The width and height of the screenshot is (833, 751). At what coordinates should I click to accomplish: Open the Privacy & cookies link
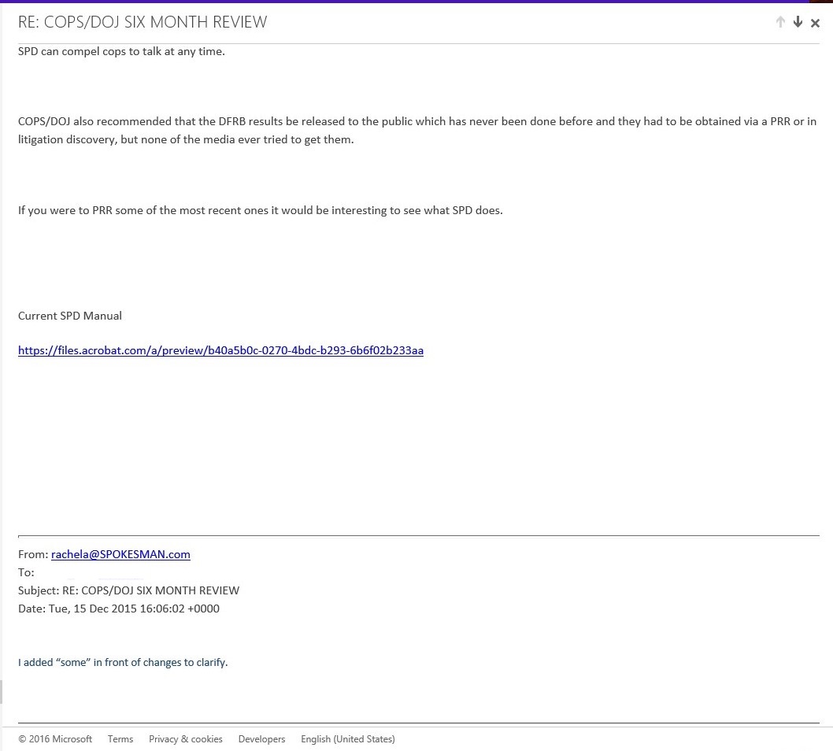coord(186,739)
